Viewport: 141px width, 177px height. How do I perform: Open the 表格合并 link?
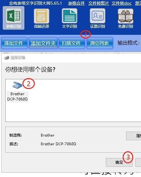(76, 3)
